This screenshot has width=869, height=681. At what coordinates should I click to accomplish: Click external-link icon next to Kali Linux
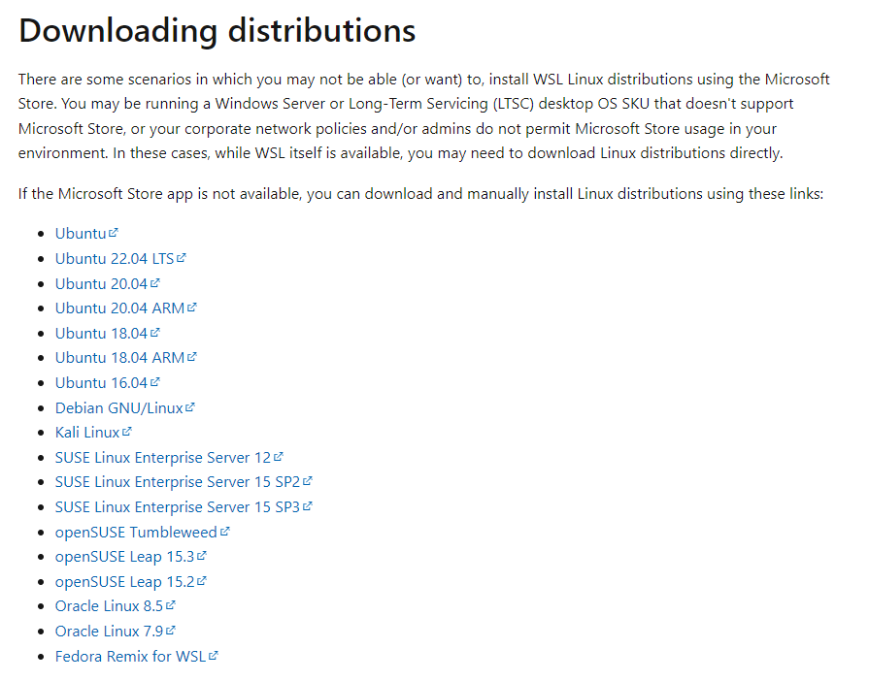(x=127, y=431)
